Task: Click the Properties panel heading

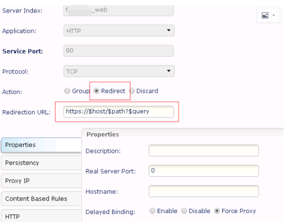Action: [x=103, y=134]
